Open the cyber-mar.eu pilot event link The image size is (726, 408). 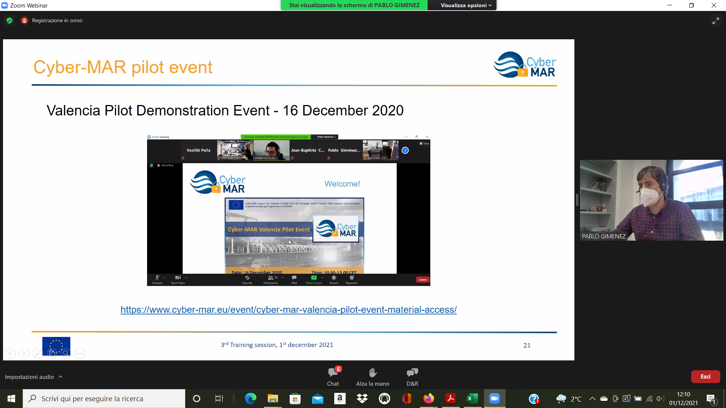coord(289,310)
